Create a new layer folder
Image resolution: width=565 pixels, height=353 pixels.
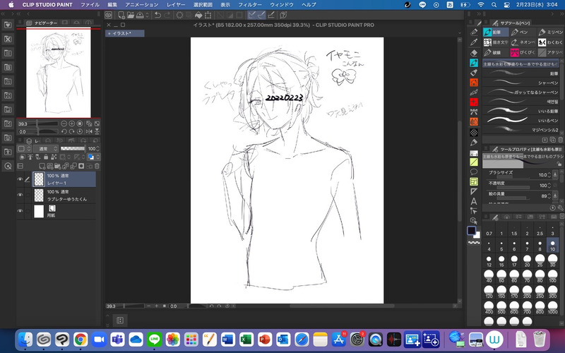(x=58, y=166)
